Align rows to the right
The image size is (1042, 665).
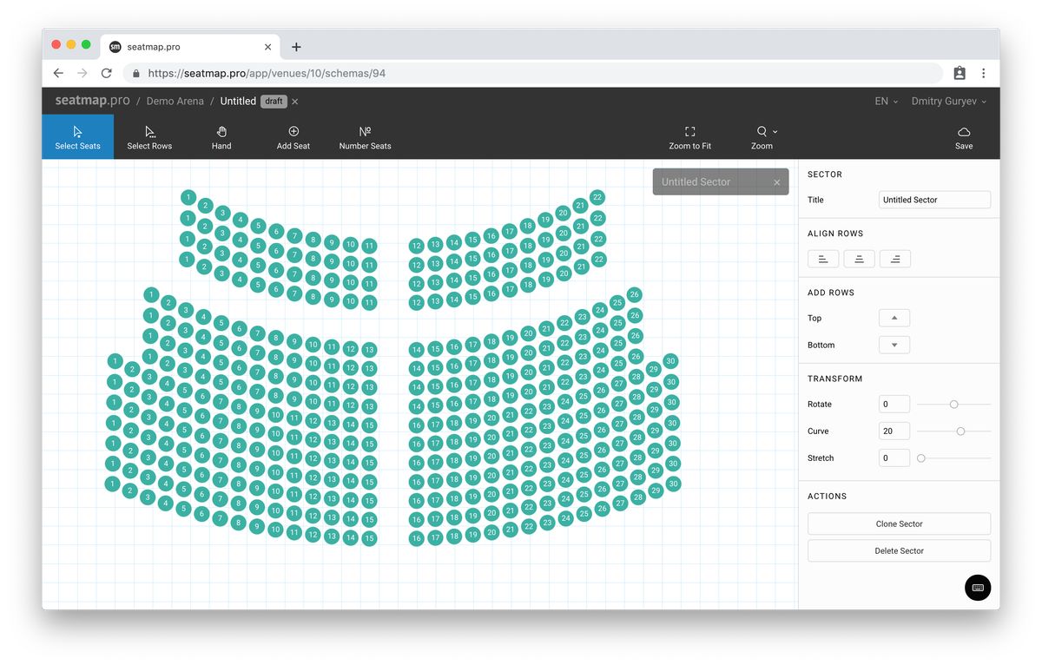click(x=894, y=258)
